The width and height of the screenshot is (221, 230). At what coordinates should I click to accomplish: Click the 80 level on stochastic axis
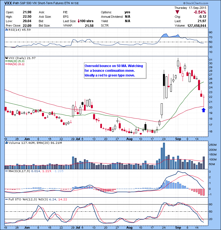(x=211, y=204)
